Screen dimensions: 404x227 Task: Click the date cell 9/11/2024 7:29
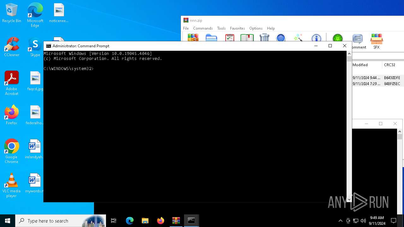pos(366,84)
